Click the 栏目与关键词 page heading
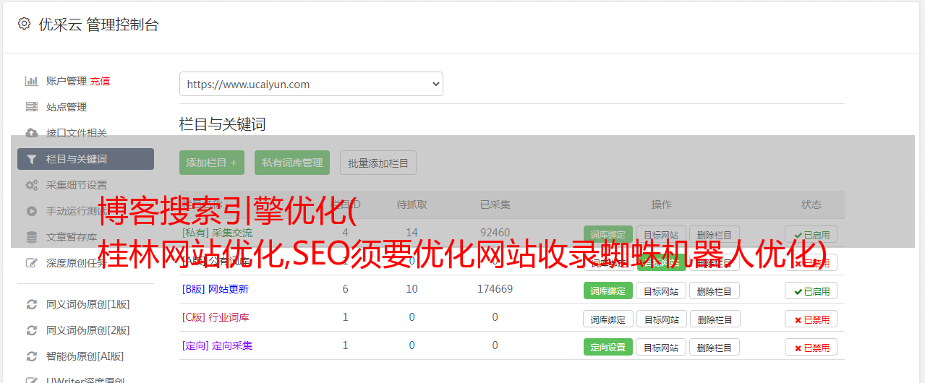Viewport: 925px width, 383px height. click(223, 124)
